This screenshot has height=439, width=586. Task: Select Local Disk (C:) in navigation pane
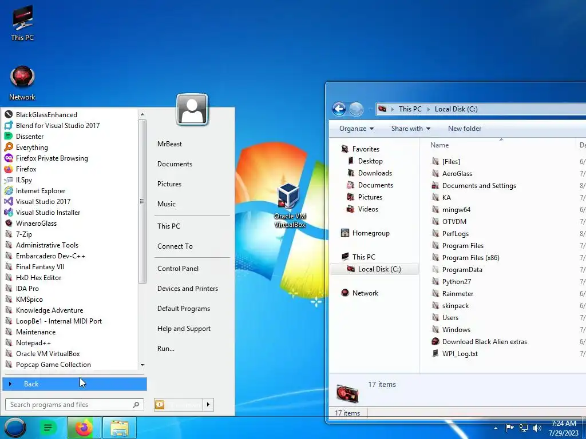(374, 269)
